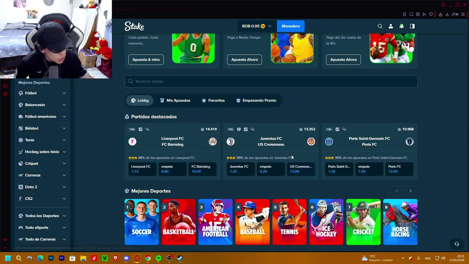Image resolution: width=469 pixels, height=264 pixels.
Task: Bet on FC Barnsley at odds 15,00
Action: tap(203, 169)
